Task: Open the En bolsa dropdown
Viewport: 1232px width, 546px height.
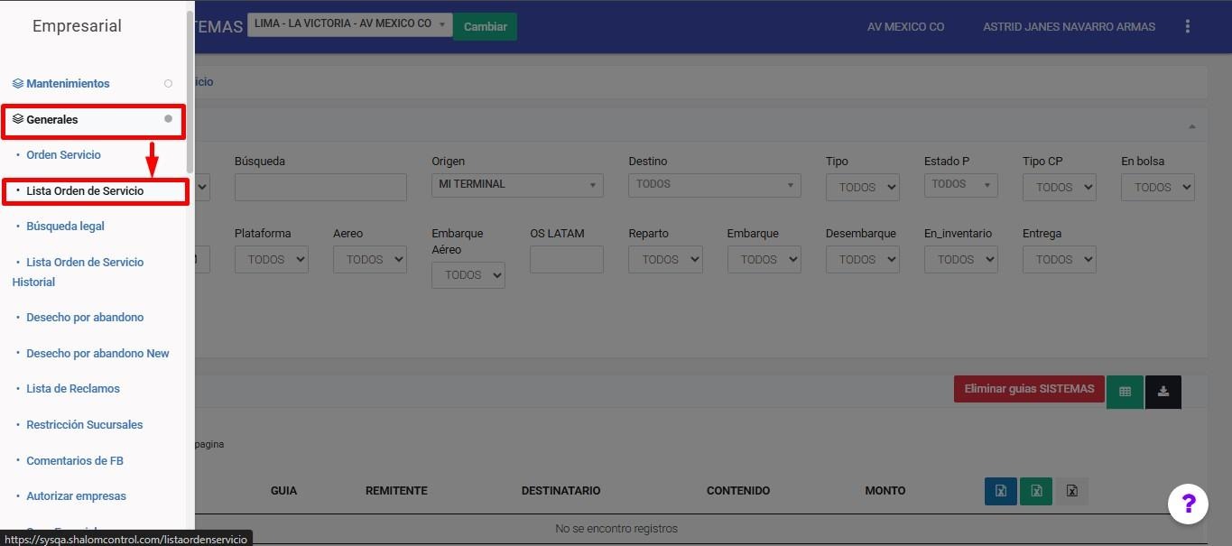Action: (x=1157, y=188)
